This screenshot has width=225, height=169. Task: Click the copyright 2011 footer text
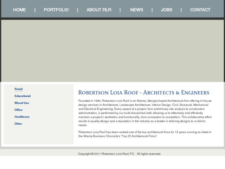(119, 154)
